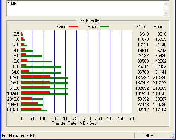Click the green read bar for 2048.0
Screen dimensions: 176x140
32,100
